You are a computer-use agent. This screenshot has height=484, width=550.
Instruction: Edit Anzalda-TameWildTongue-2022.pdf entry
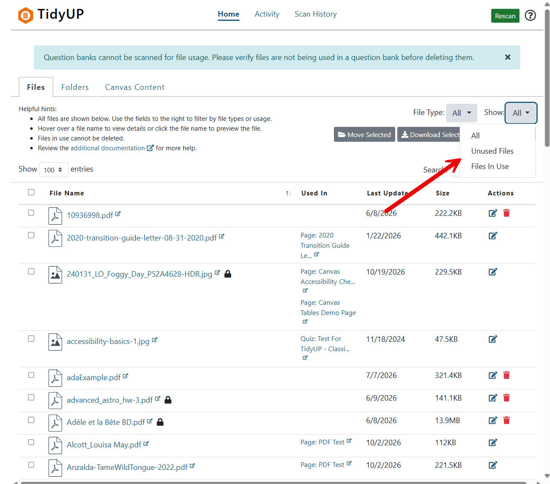tap(493, 465)
